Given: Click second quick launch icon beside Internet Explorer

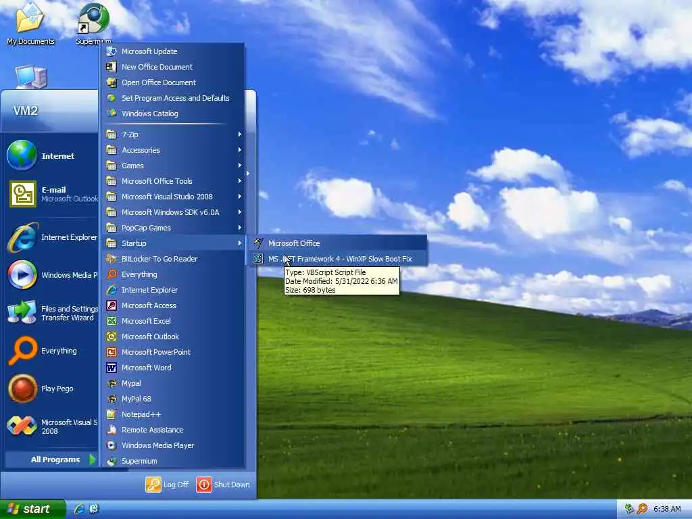Looking at the screenshot, I should 94,510.
